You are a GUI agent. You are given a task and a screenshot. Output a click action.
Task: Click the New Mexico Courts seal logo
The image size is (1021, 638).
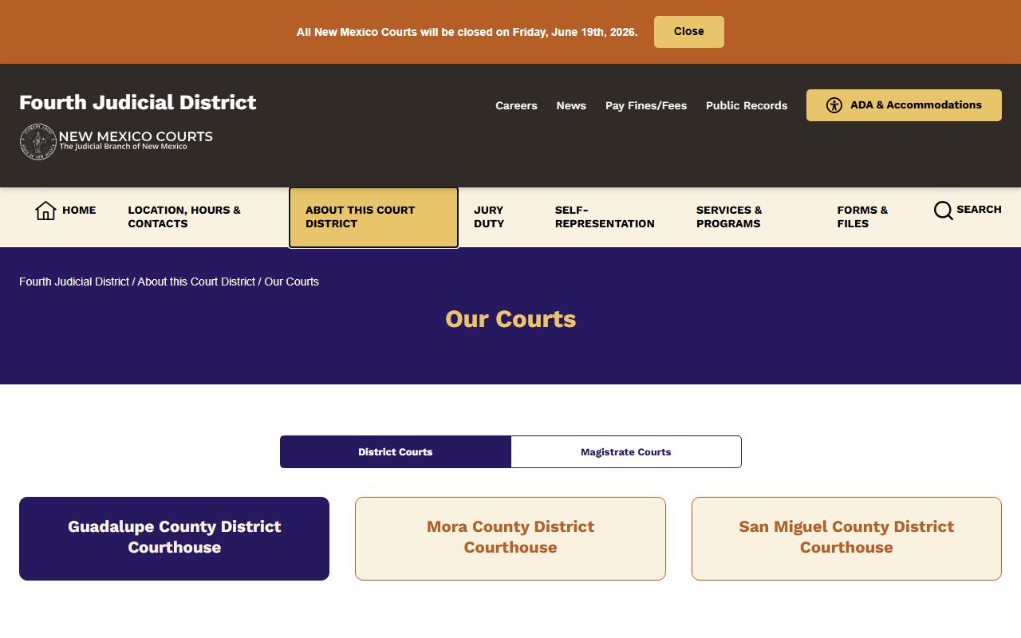tap(37, 142)
